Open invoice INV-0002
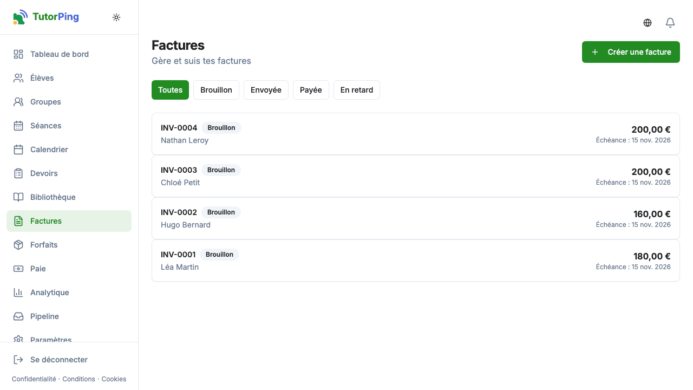The width and height of the screenshot is (693, 390). point(416,218)
